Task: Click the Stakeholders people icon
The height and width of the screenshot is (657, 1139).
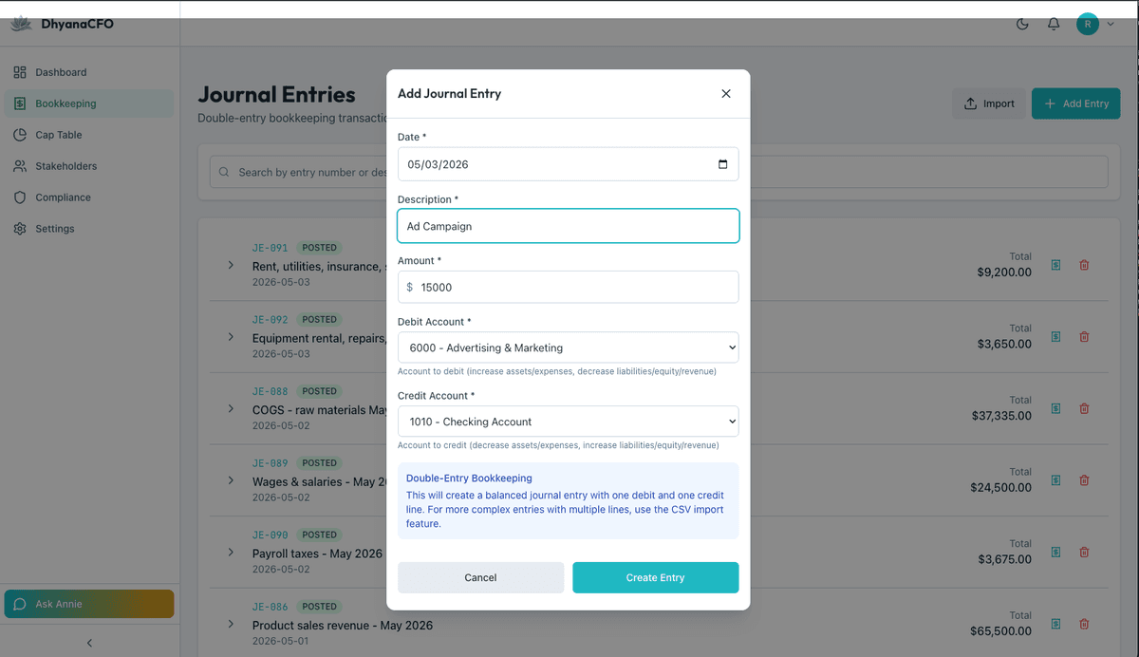Action: (20, 166)
